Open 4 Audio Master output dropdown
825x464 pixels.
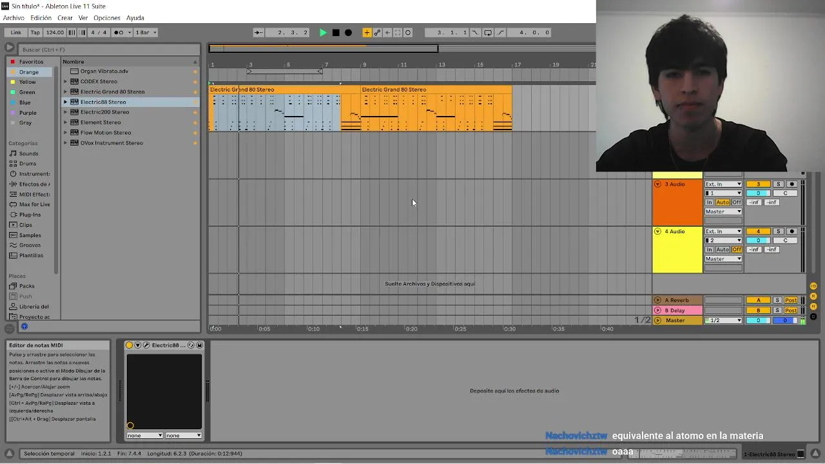(723, 259)
